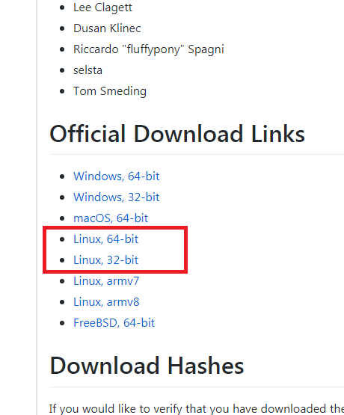
Task: Open the Windows, 64-bit download link
Action: point(117,176)
